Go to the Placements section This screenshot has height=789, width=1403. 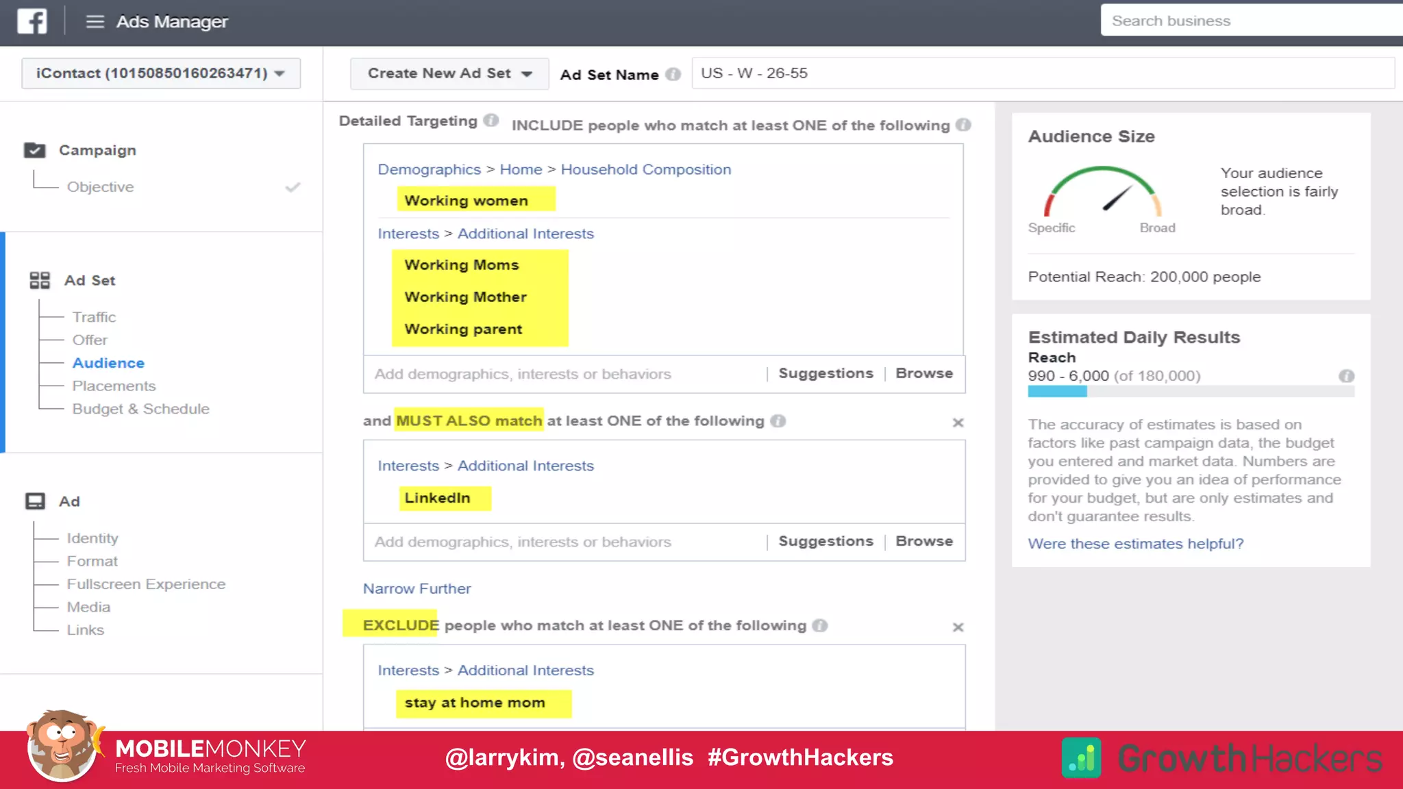(114, 386)
